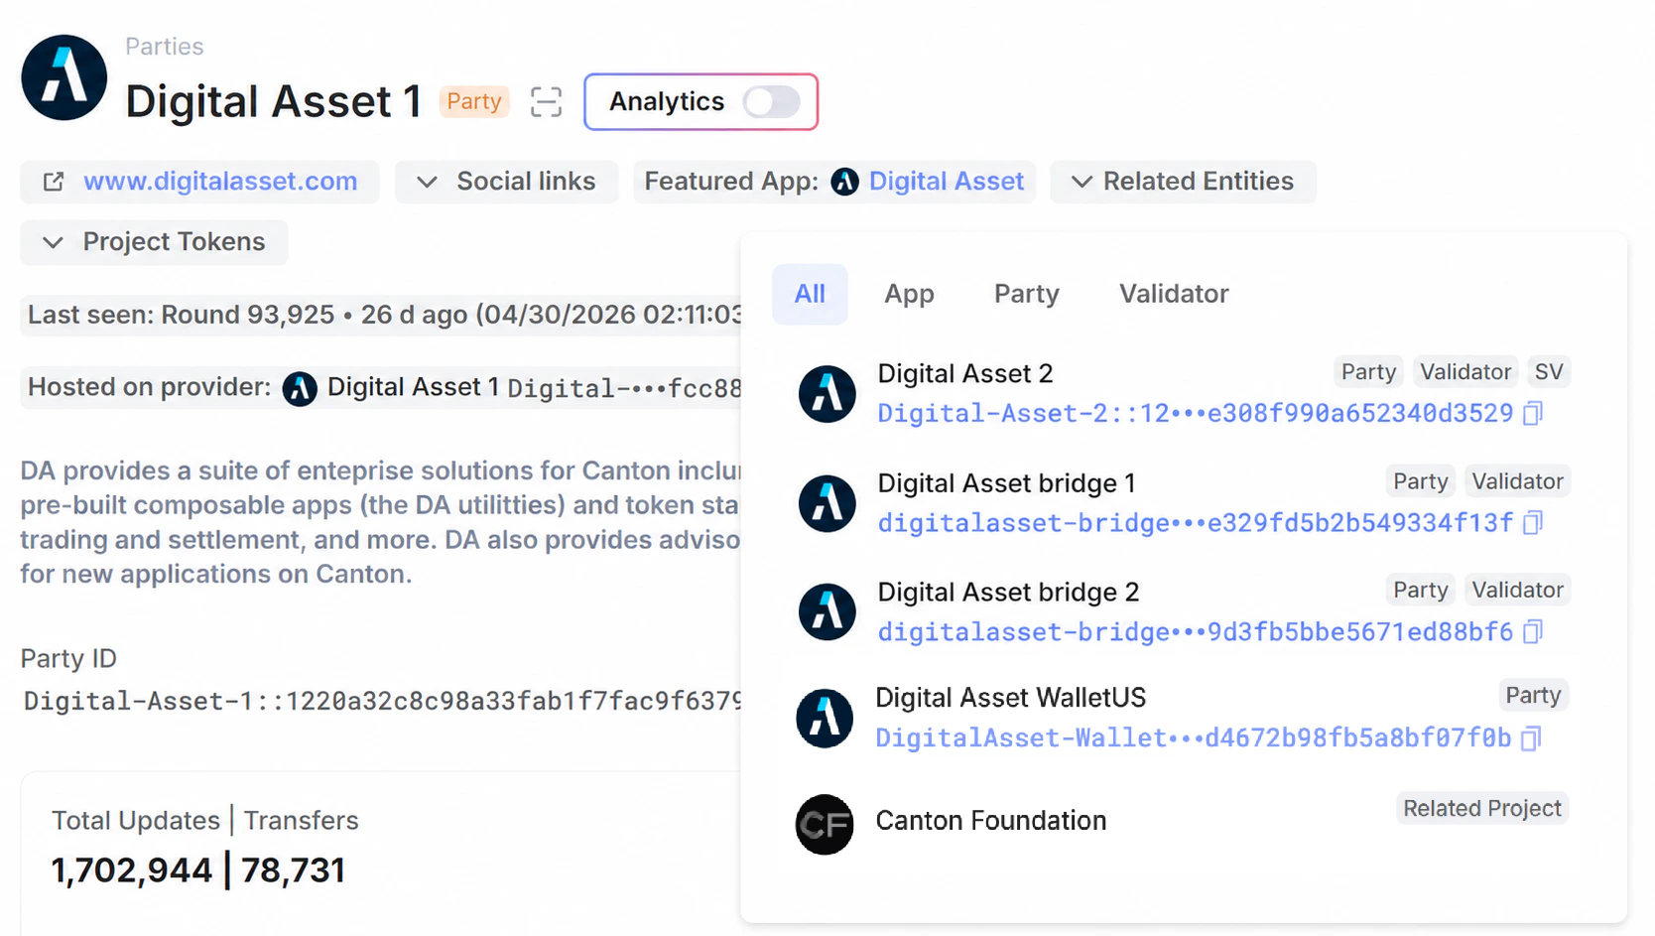
Task: Switch to the App filter tab
Action: click(x=909, y=294)
